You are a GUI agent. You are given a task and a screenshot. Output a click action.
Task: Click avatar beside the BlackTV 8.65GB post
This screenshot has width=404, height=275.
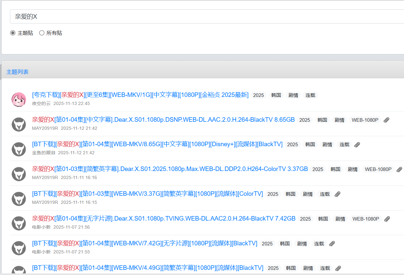click(19, 124)
